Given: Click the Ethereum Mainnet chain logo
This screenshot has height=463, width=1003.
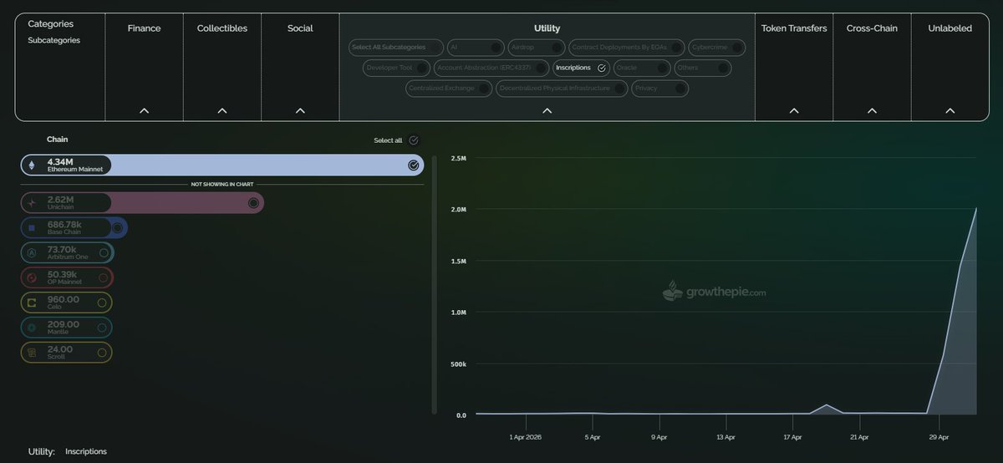Looking at the screenshot, I should 33,165.
